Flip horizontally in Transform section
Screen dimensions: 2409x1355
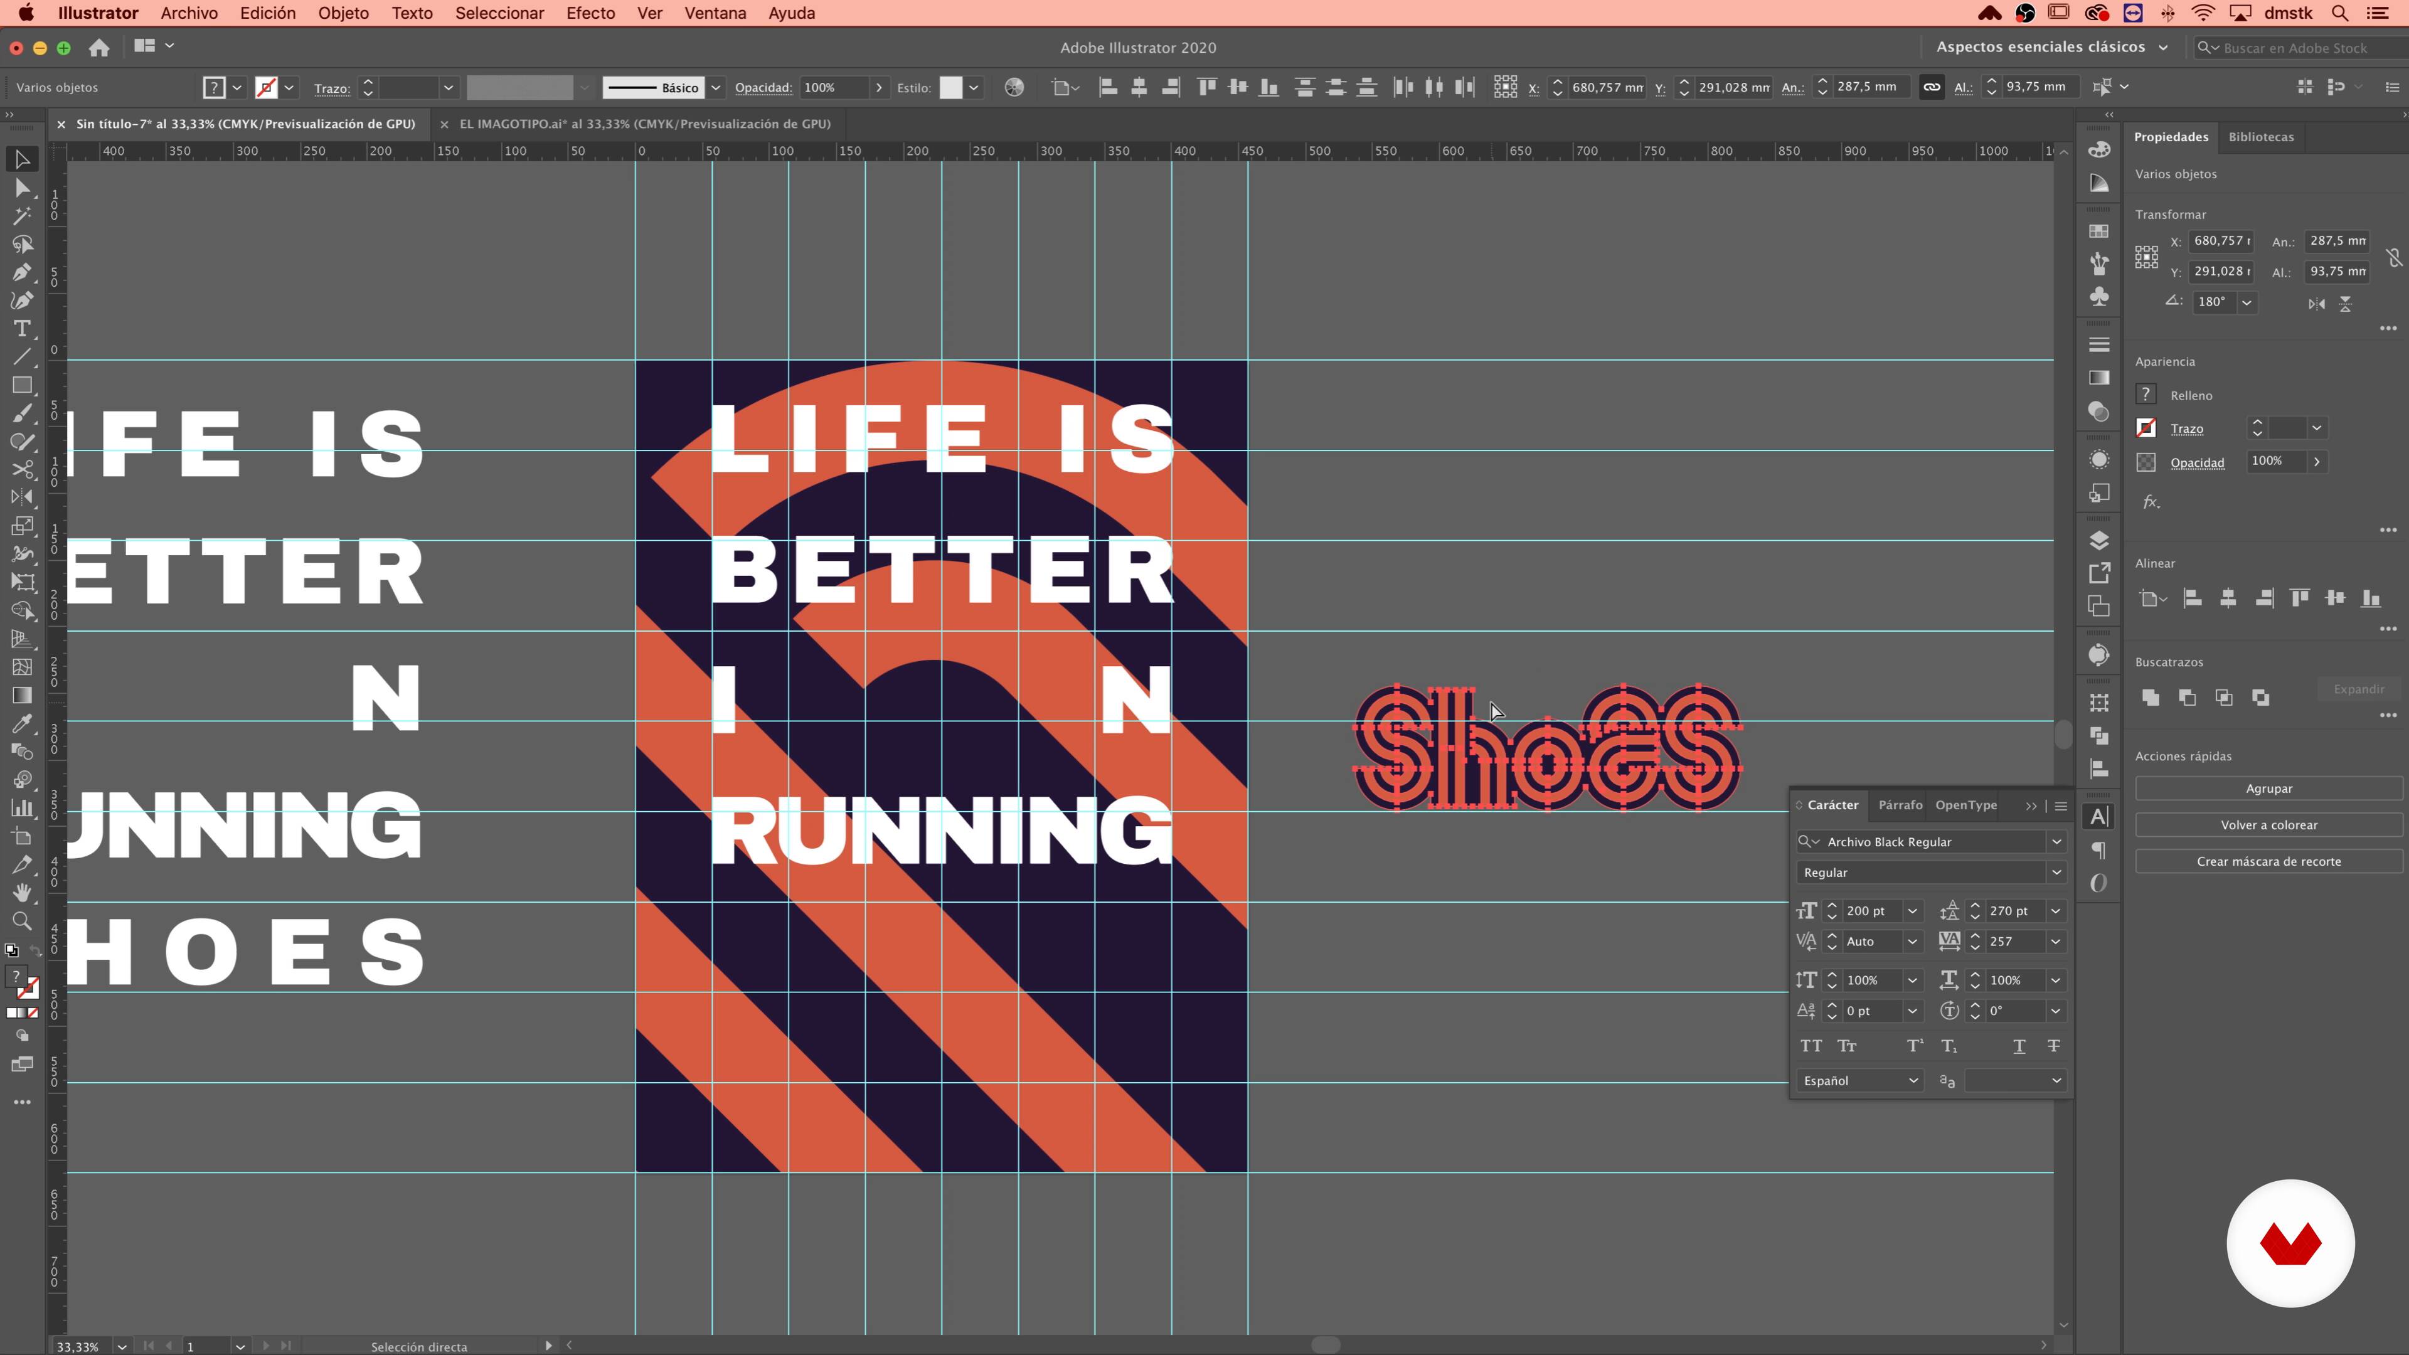[x=2316, y=304]
